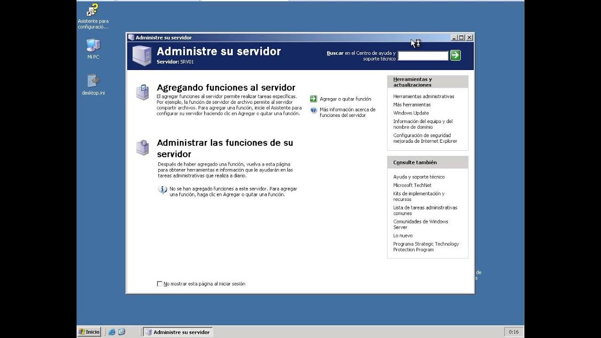Open Programa Strategic Technology Protection Program link

point(426,247)
